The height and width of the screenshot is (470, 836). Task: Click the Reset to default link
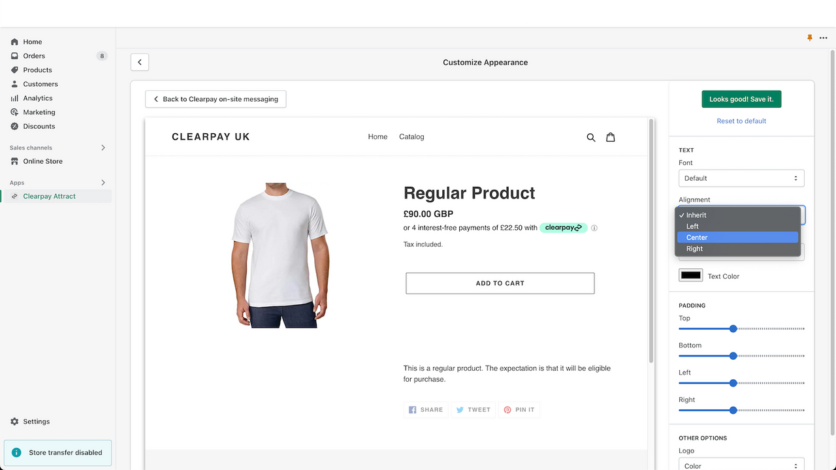(x=741, y=121)
